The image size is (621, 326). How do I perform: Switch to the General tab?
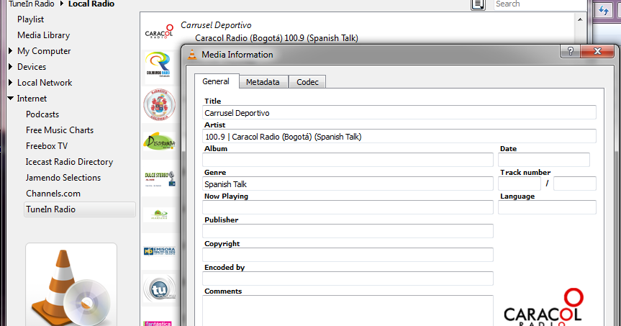(x=216, y=81)
